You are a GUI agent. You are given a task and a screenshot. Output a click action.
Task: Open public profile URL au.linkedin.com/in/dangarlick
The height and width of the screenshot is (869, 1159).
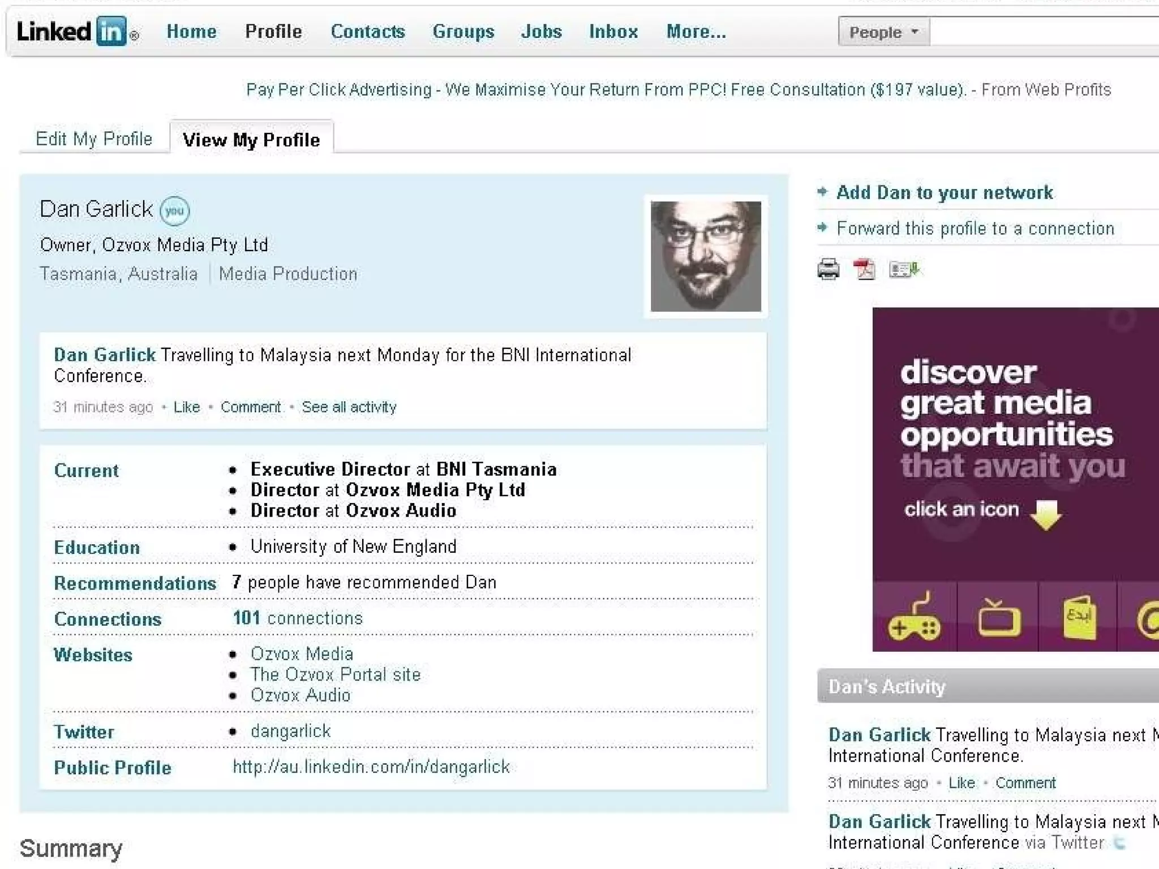[371, 767]
